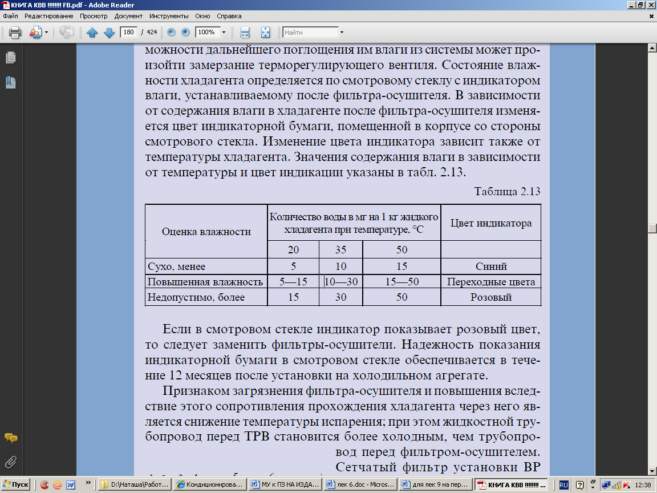Click the Print icon in toolbar
The image size is (657, 493).
15,33
